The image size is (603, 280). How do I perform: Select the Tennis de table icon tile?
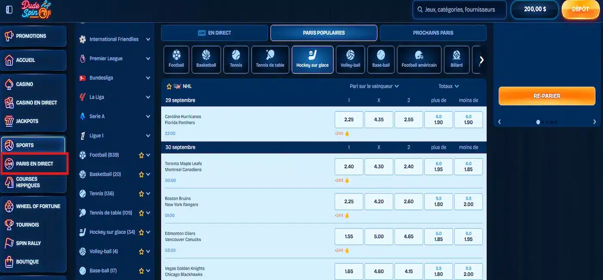point(270,59)
